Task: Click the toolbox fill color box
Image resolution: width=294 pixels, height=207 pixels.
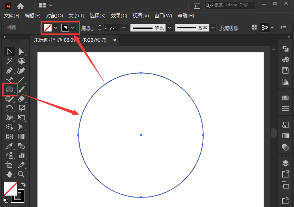Action: tap(11, 189)
